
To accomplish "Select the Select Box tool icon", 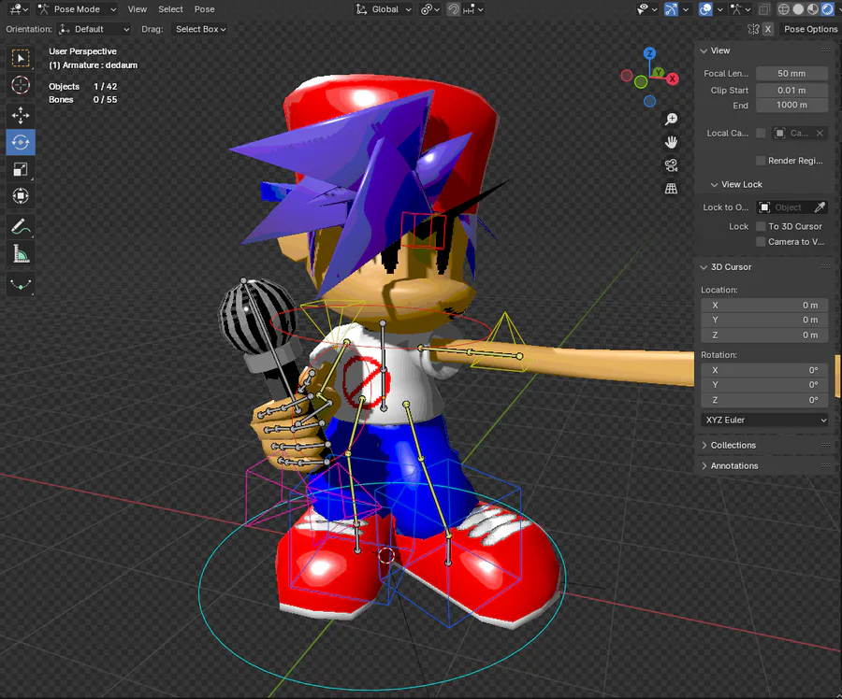I will [x=21, y=58].
